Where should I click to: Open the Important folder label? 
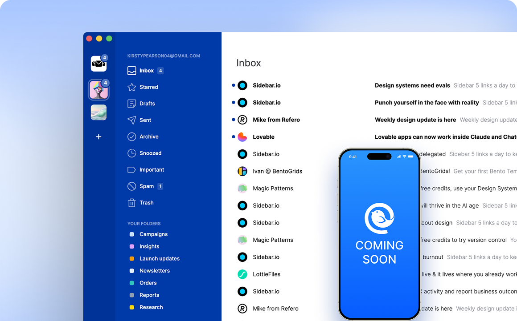click(152, 170)
